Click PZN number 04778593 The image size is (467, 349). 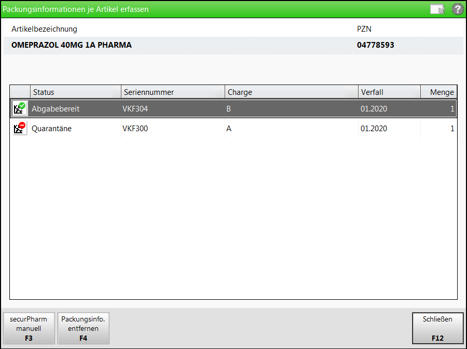(376, 45)
